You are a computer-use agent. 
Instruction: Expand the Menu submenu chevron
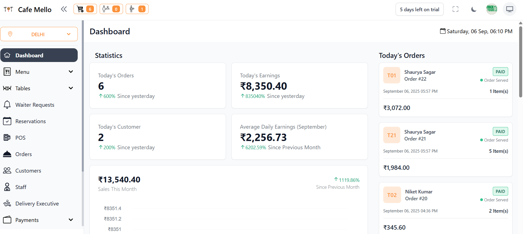coord(71,72)
